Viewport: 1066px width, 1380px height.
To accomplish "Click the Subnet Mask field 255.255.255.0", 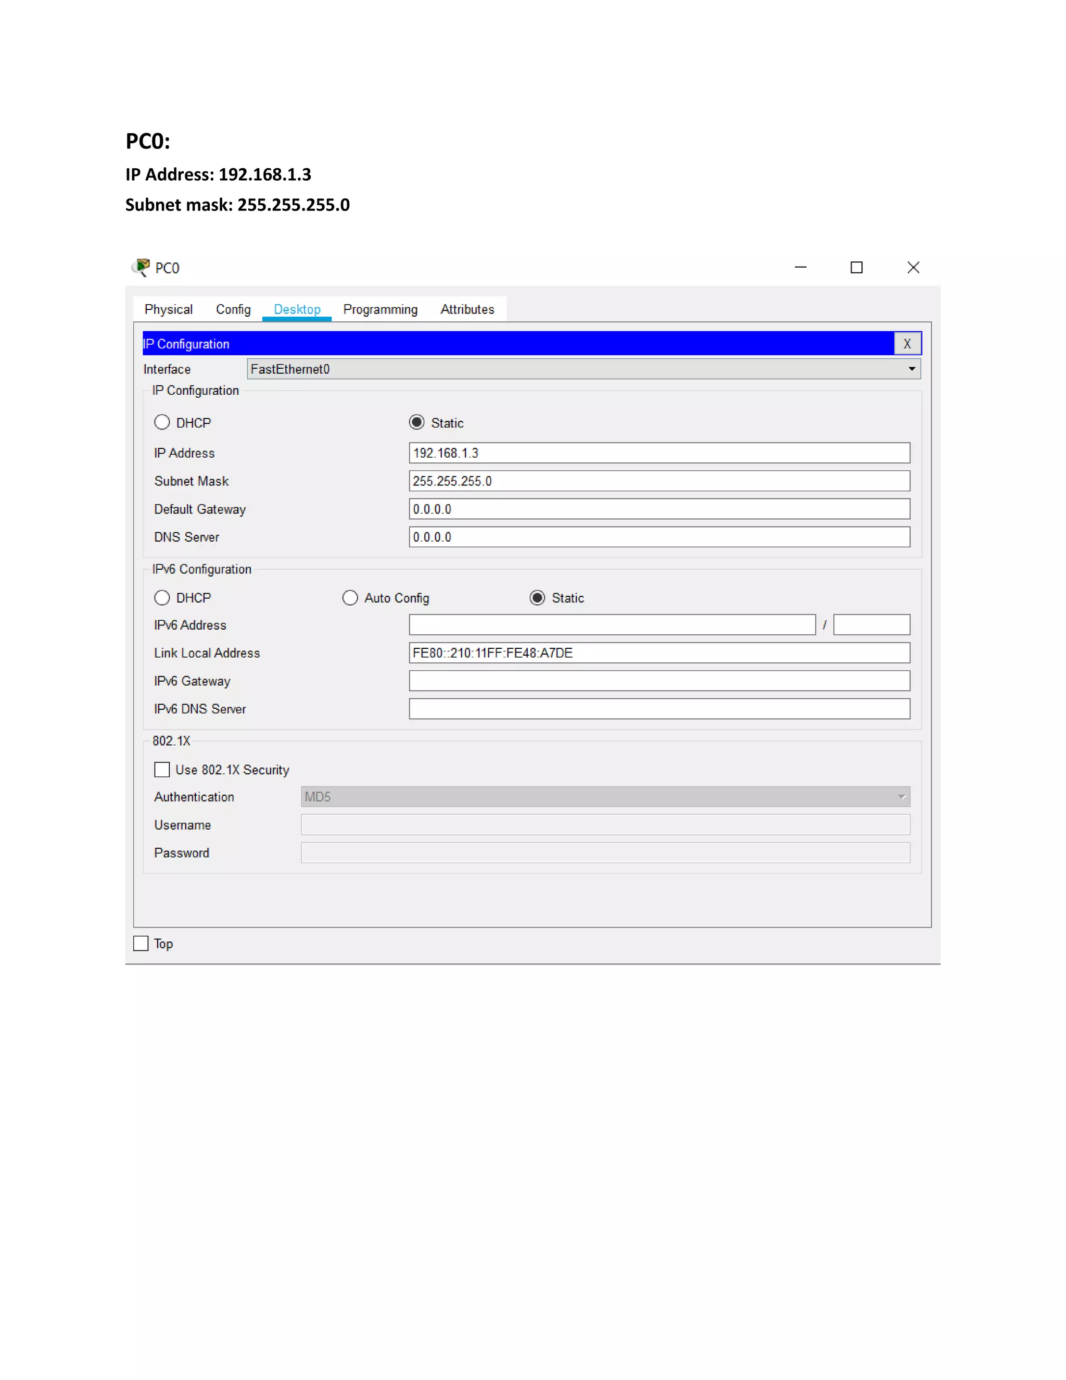I will [659, 481].
